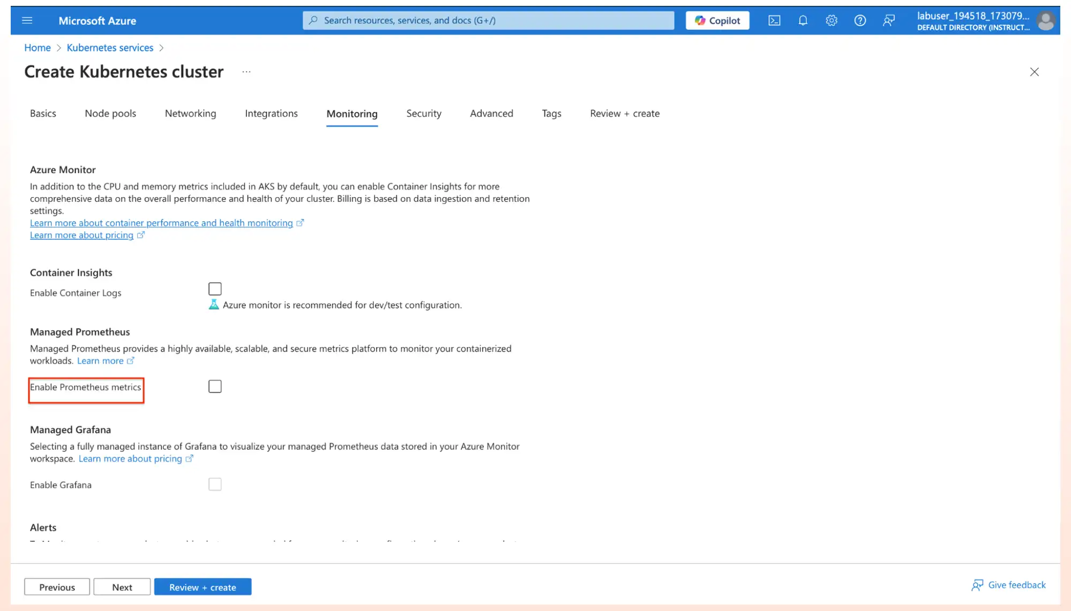Click the search magnifier icon
1071x611 pixels.
coord(313,20)
